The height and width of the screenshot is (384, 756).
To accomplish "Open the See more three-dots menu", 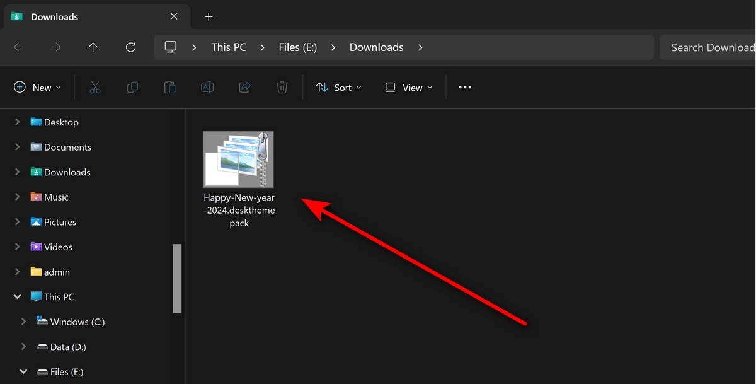I will point(465,88).
